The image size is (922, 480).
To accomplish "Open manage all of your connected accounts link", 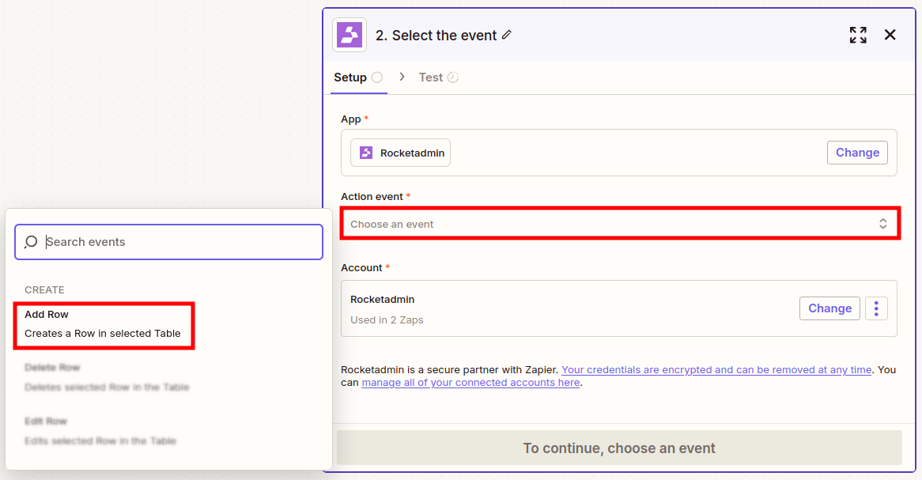I will point(470,383).
